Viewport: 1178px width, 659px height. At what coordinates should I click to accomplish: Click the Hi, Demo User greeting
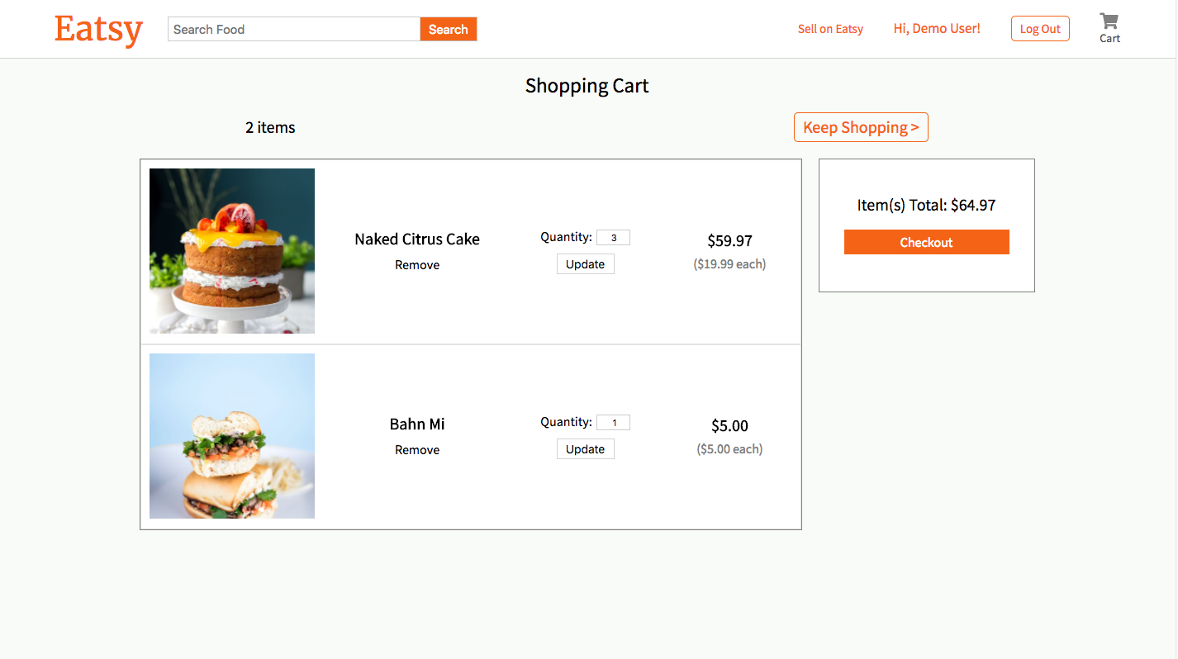pos(936,28)
